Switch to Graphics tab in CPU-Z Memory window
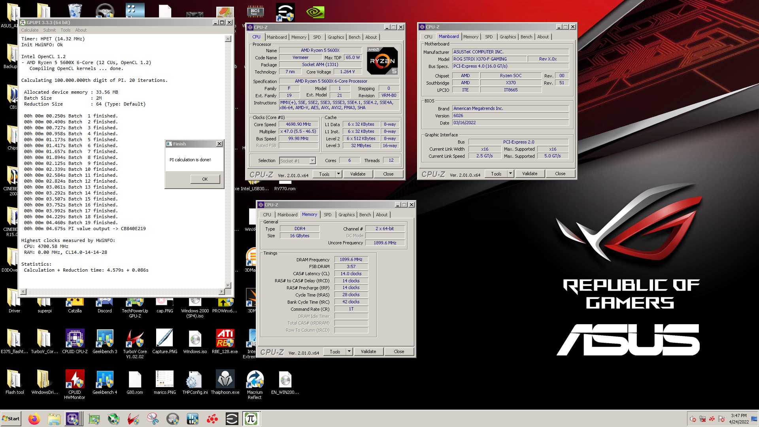 [347, 215]
